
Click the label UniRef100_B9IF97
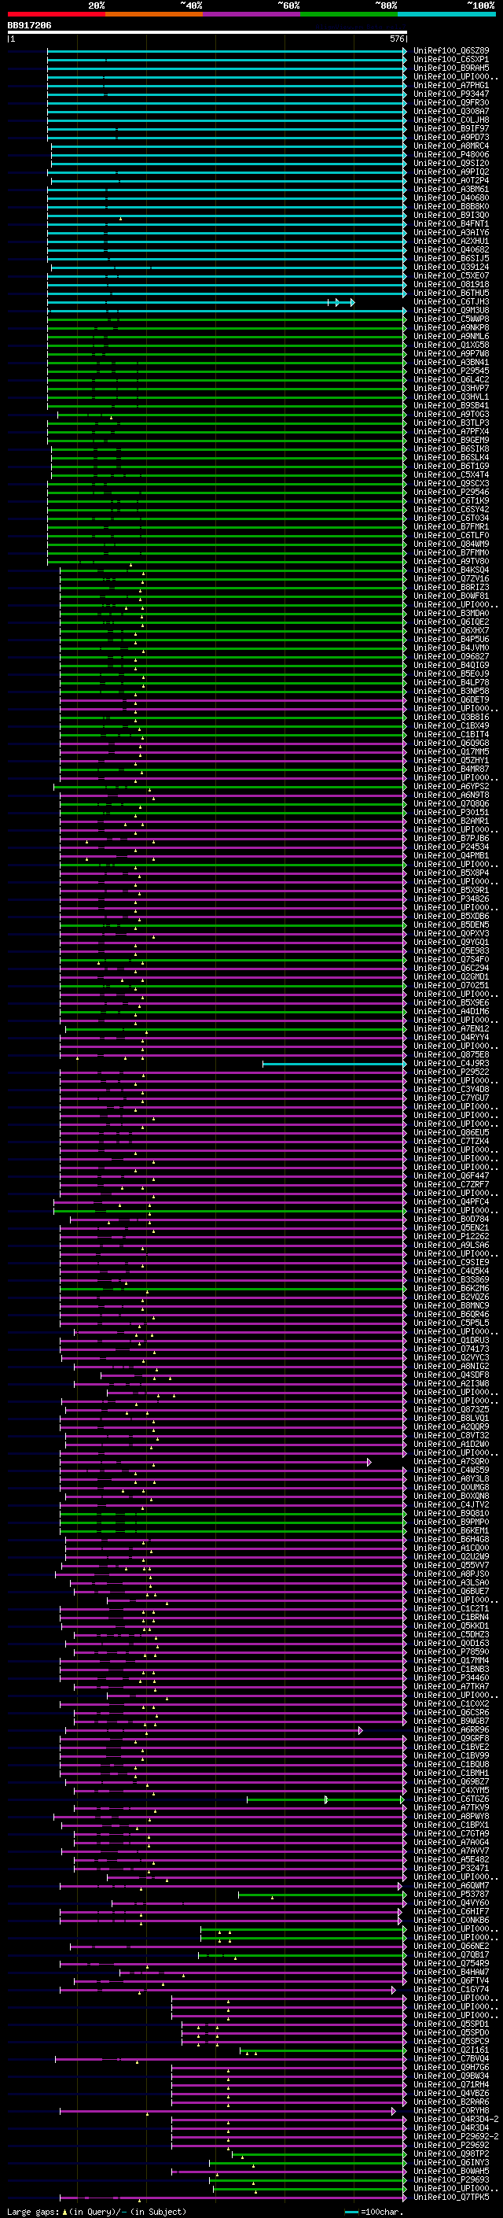pos(451,128)
